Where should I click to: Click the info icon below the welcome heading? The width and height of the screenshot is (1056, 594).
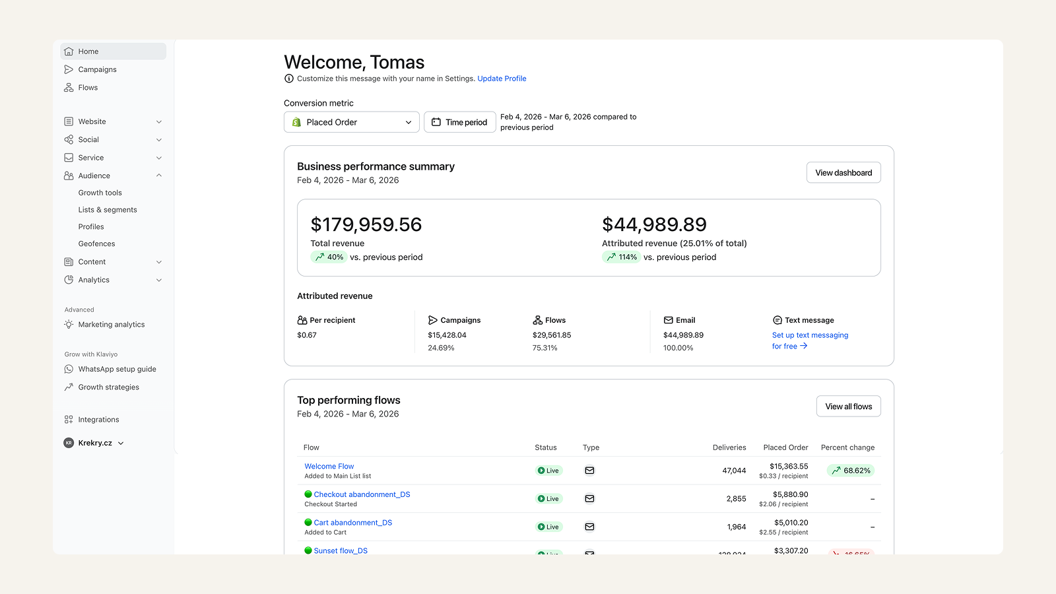pyautogui.click(x=289, y=79)
